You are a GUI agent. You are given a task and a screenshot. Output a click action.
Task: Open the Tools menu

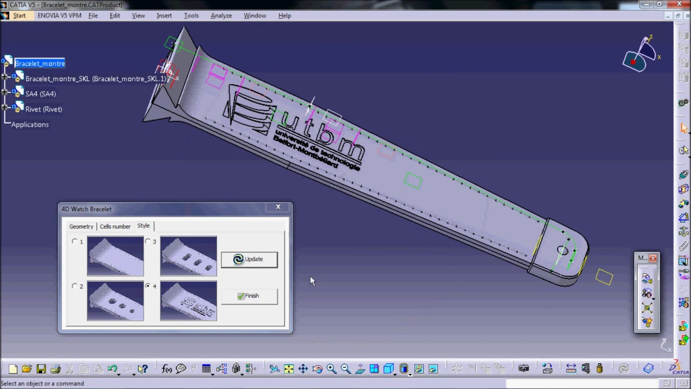(191, 16)
